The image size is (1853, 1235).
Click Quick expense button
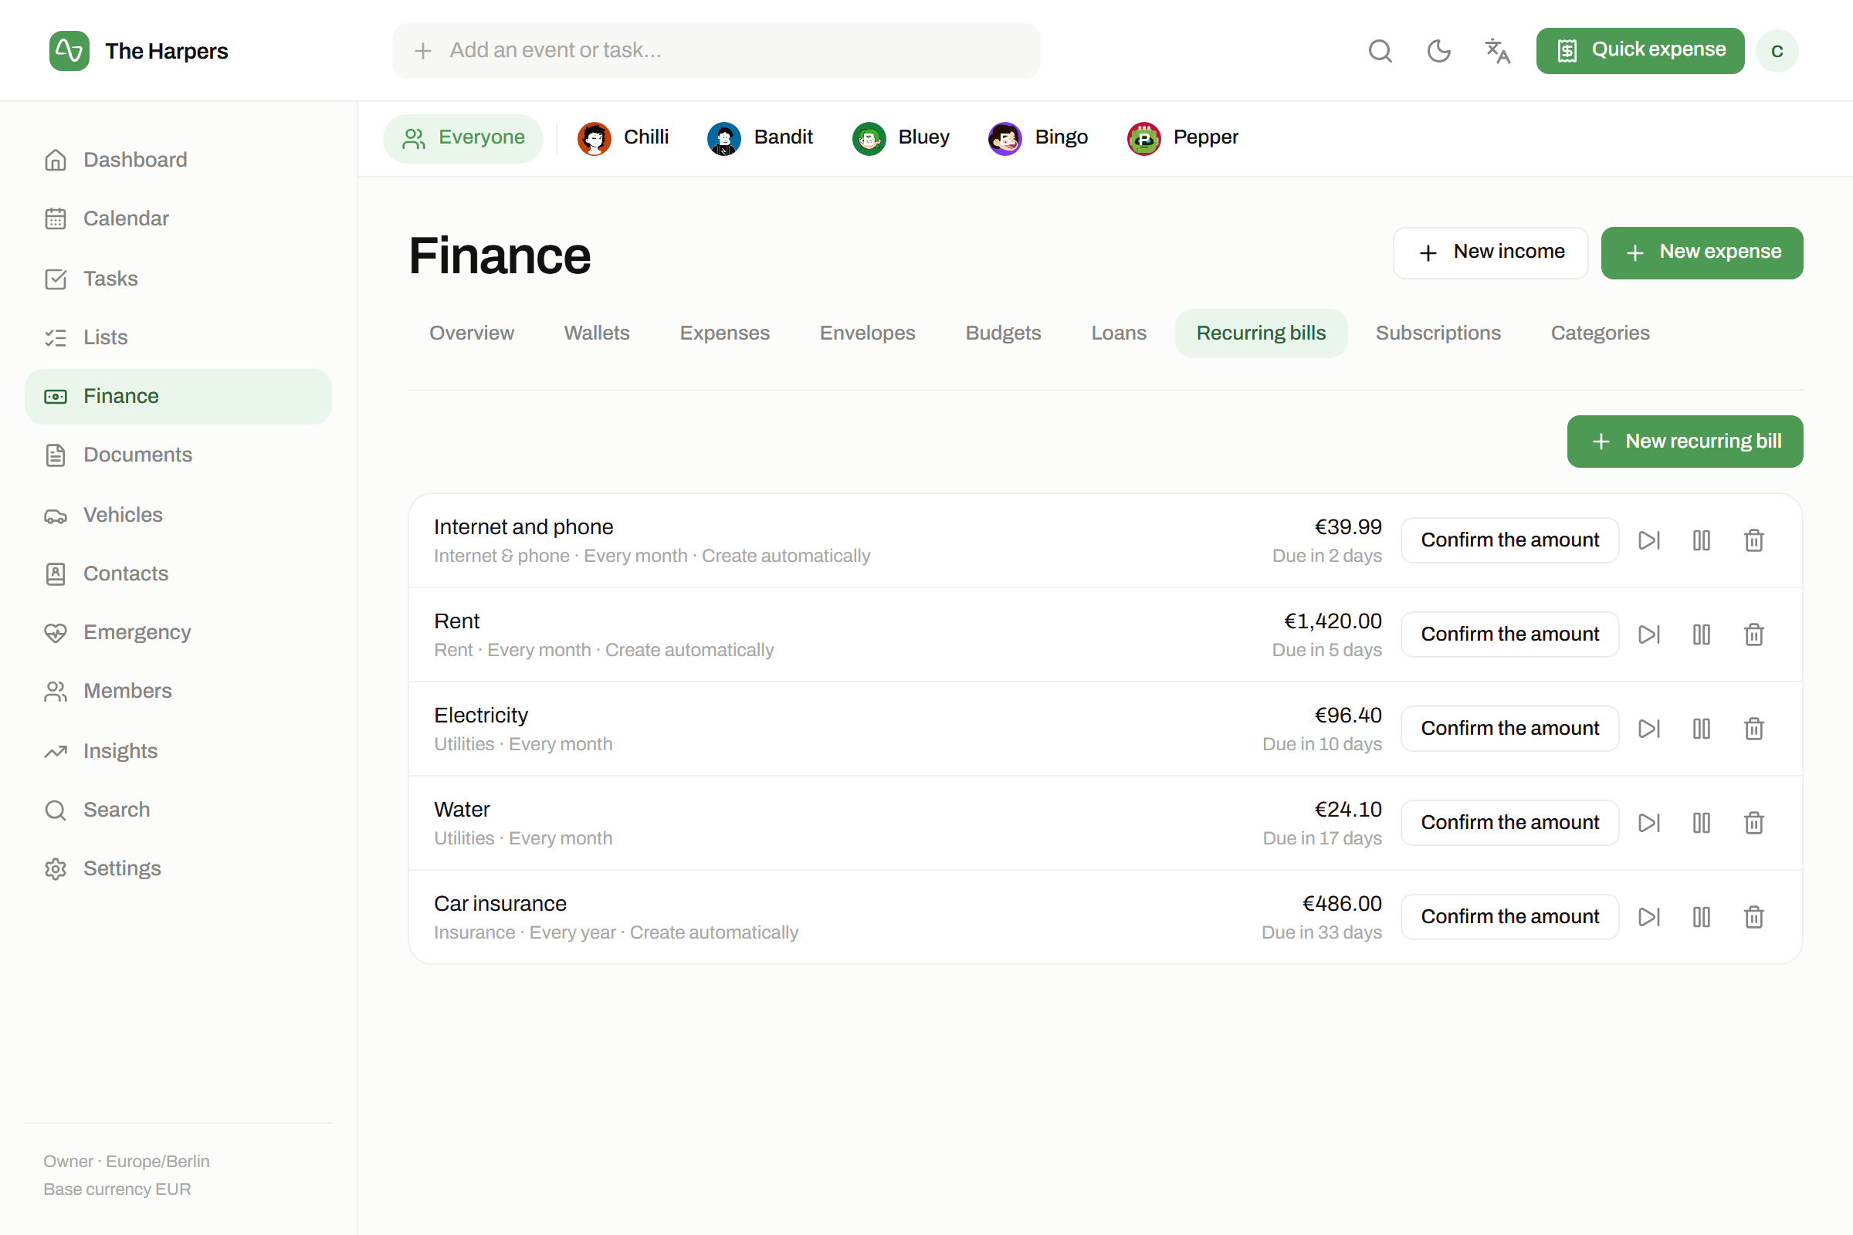1639,51
